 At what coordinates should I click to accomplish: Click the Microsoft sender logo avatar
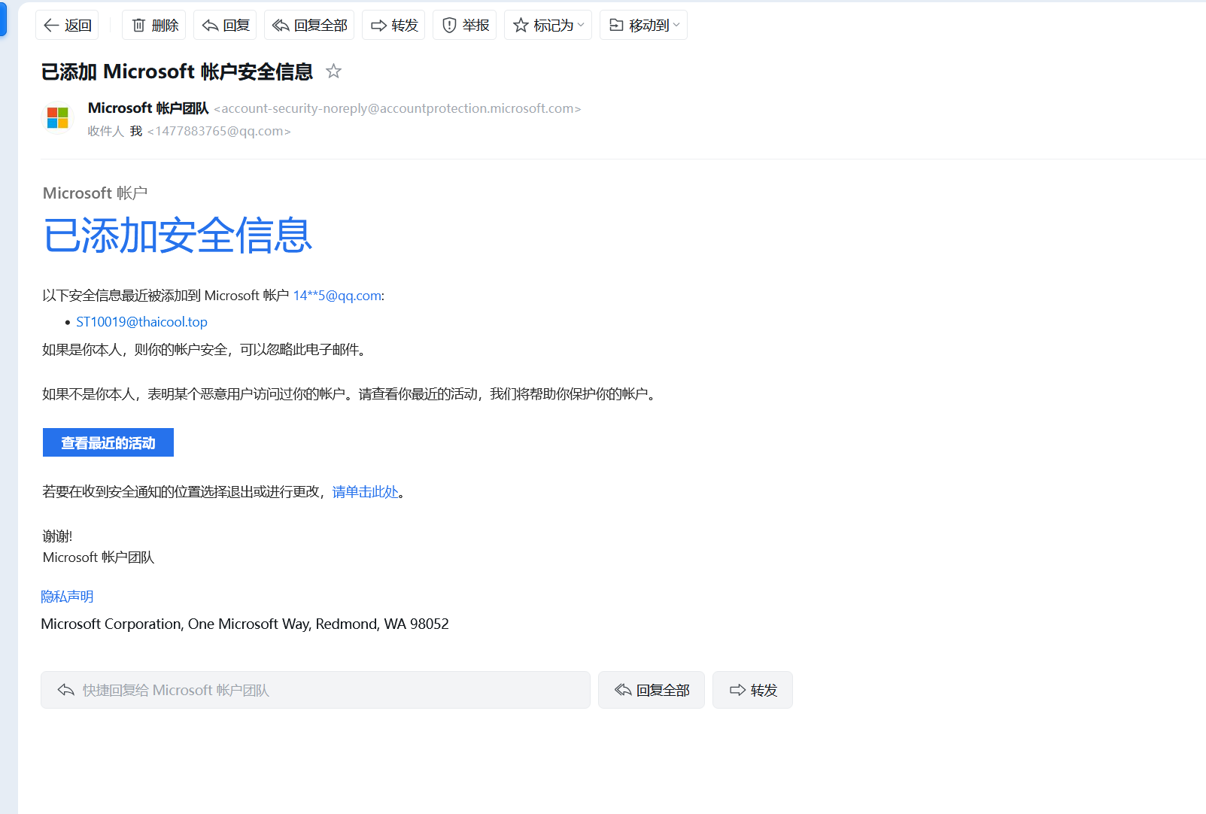58,118
